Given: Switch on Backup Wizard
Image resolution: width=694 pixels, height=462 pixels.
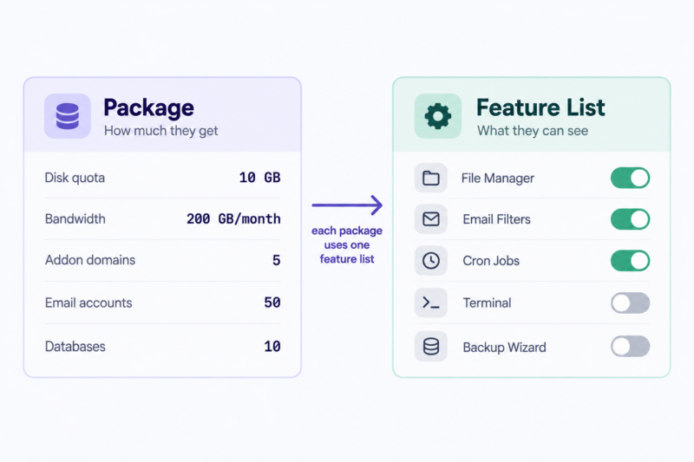Looking at the screenshot, I should click(631, 347).
